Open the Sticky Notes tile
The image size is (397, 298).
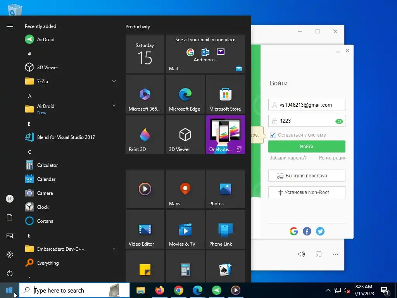[145, 267]
